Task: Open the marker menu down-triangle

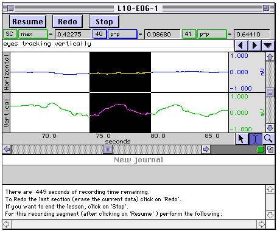Action: pyautogui.click(x=268, y=46)
